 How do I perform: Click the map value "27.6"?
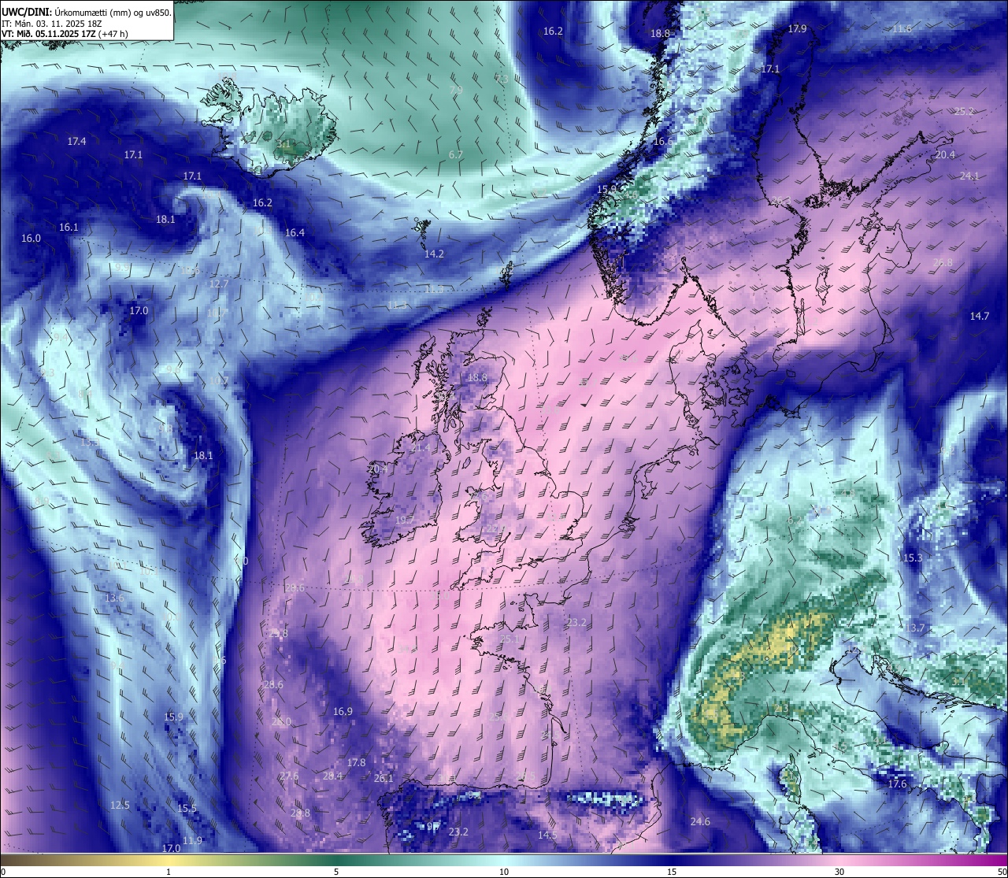click(289, 776)
